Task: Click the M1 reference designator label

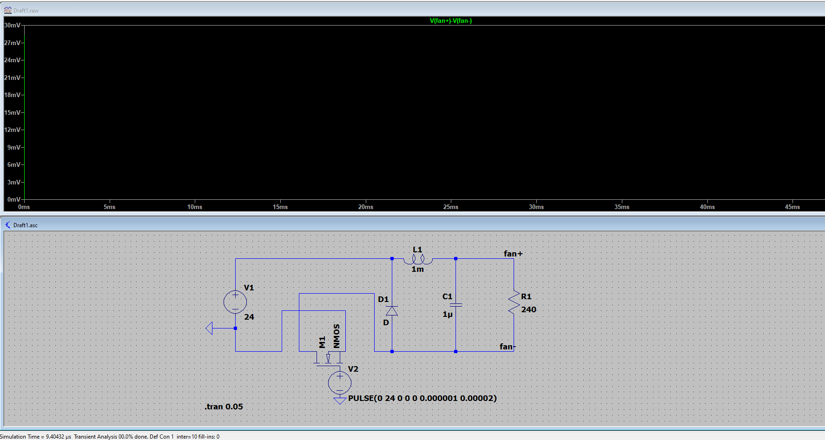Action: pyautogui.click(x=322, y=342)
